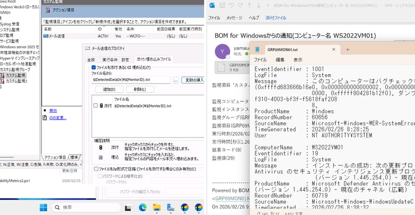Click 変数の挿入 button

(193, 80)
